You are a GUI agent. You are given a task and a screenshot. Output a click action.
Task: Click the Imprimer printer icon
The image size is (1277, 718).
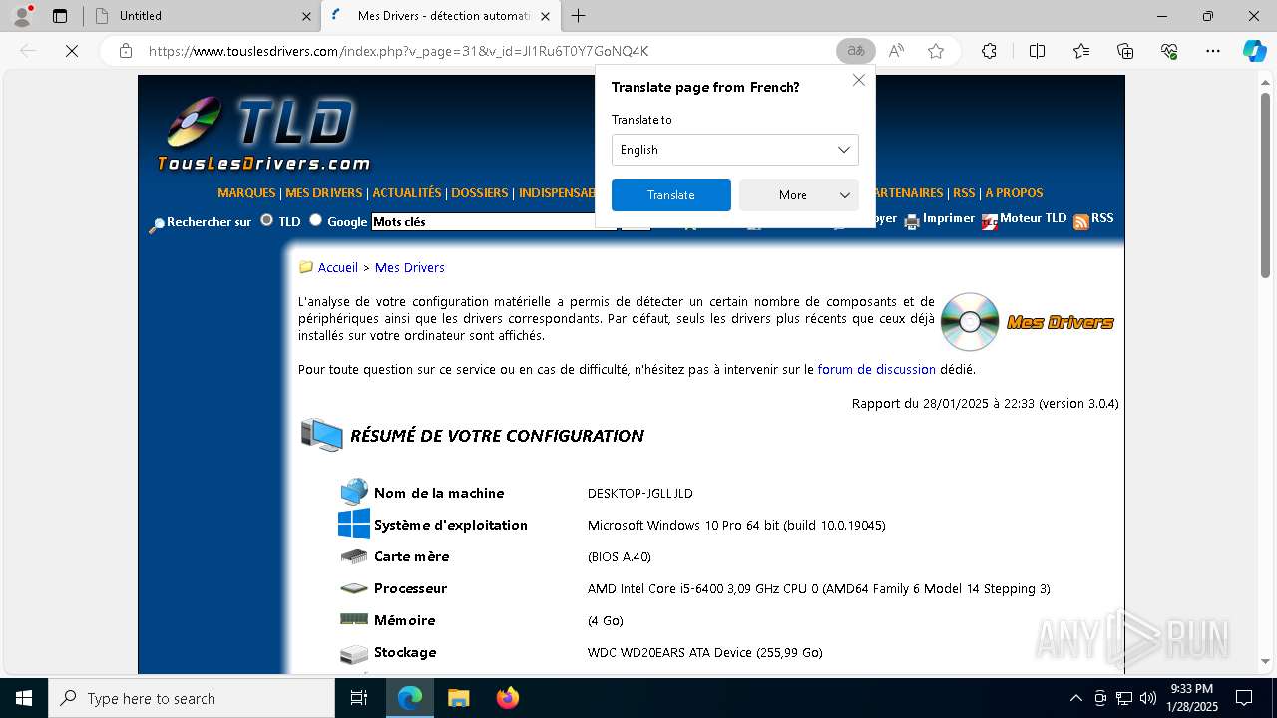tap(911, 221)
